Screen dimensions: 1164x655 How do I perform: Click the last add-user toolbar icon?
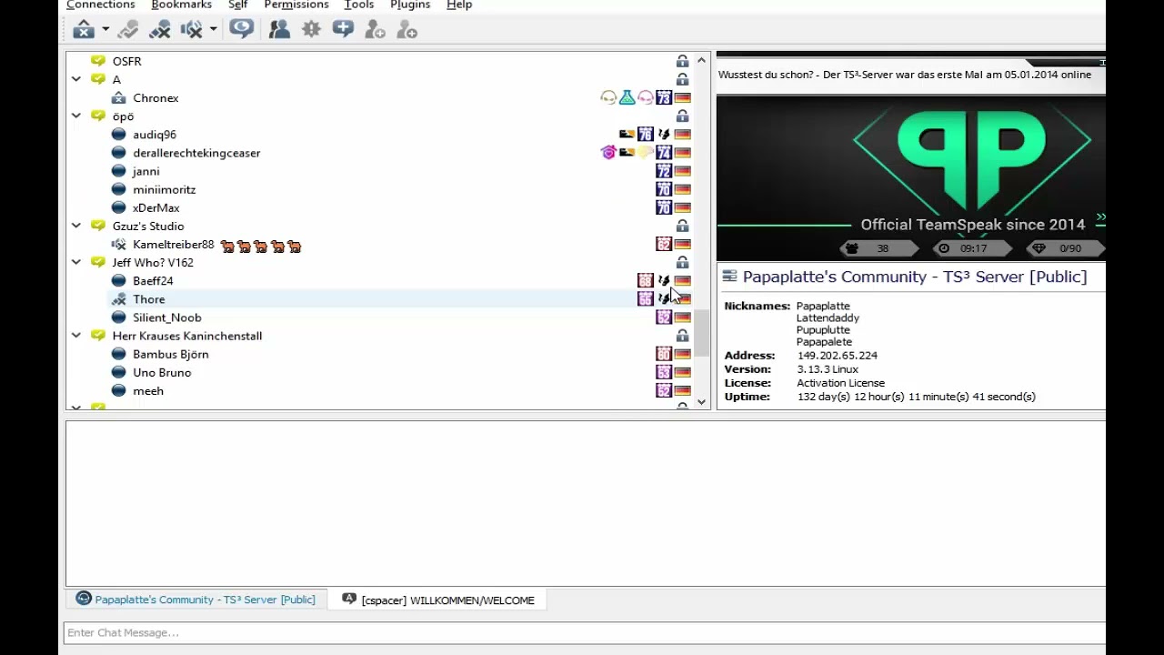[x=406, y=30]
